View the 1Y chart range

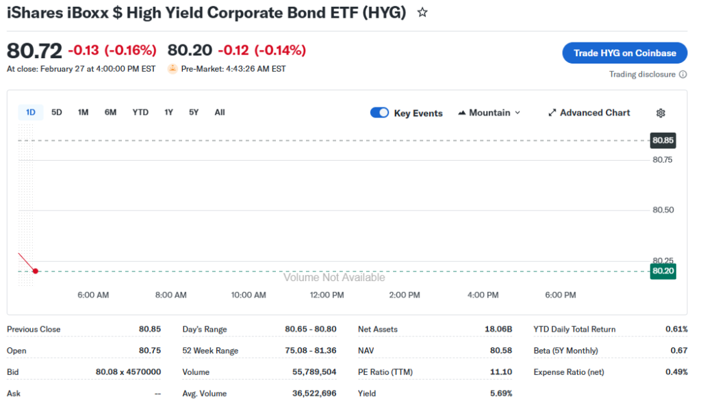point(168,112)
